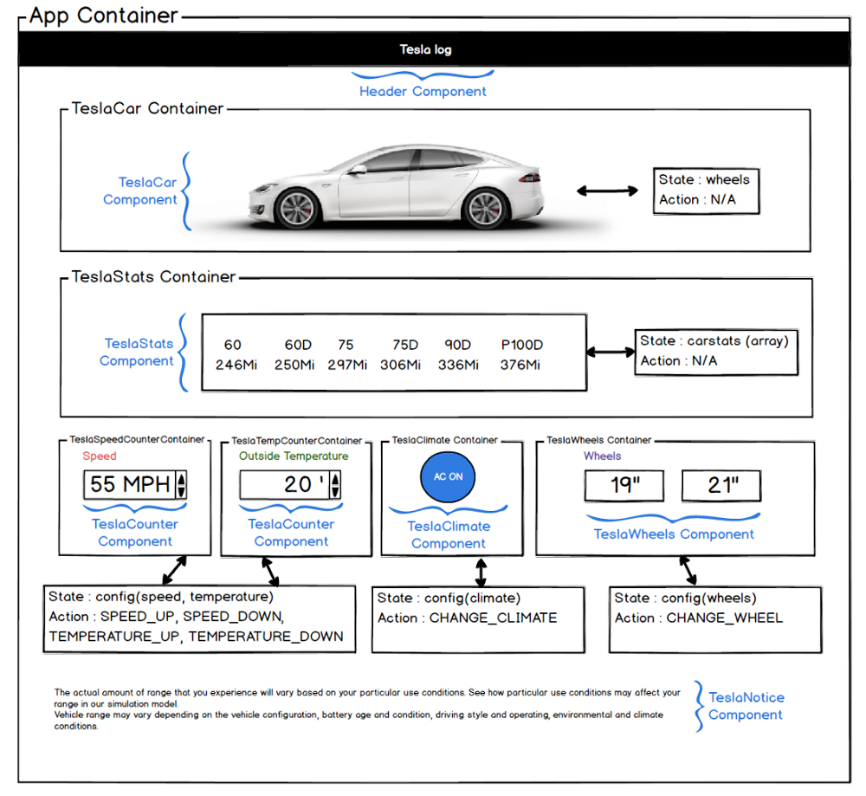Click the speed decrease down arrow
The height and width of the screenshot is (796, 866).
pyautogui.click(x=181, y=490)
